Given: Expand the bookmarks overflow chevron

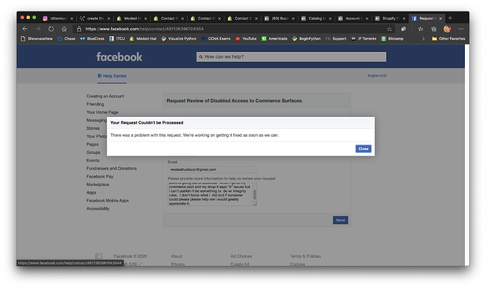Looking at the screenshot, I should (423, 39).
